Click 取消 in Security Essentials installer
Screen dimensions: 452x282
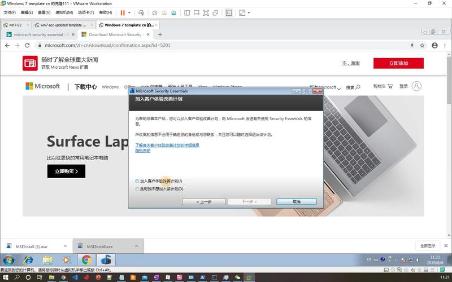[x=296, y=202]
